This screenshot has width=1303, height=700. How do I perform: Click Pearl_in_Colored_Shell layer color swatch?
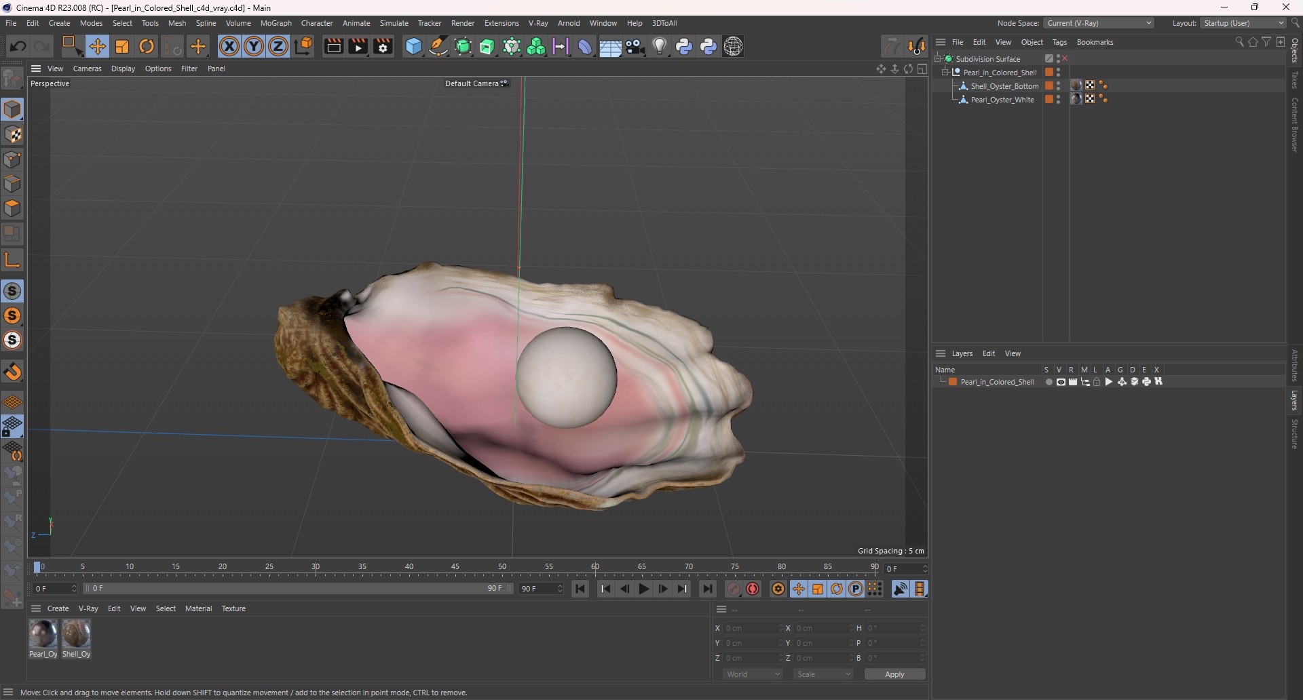953,382
